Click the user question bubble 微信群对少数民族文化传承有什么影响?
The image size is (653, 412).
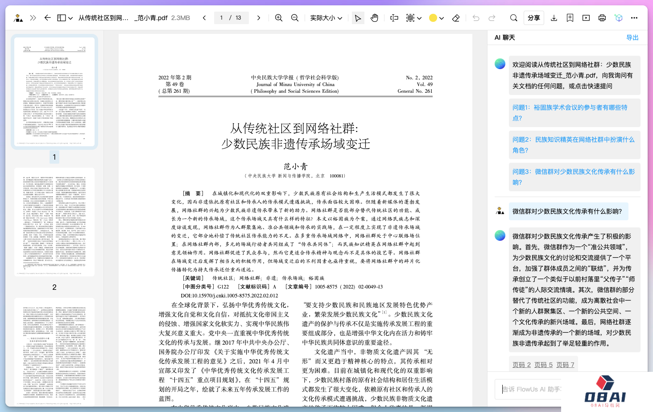click(x=569, y=211)
